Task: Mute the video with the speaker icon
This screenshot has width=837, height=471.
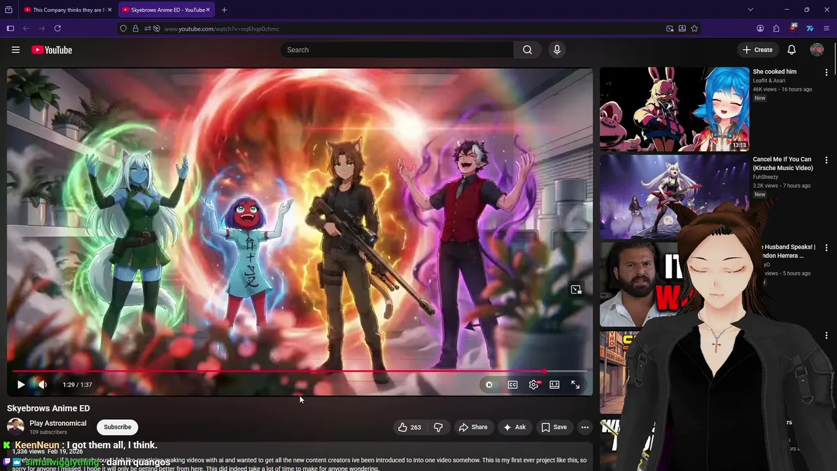Action: pyautogui.click(x=43, y=385)
